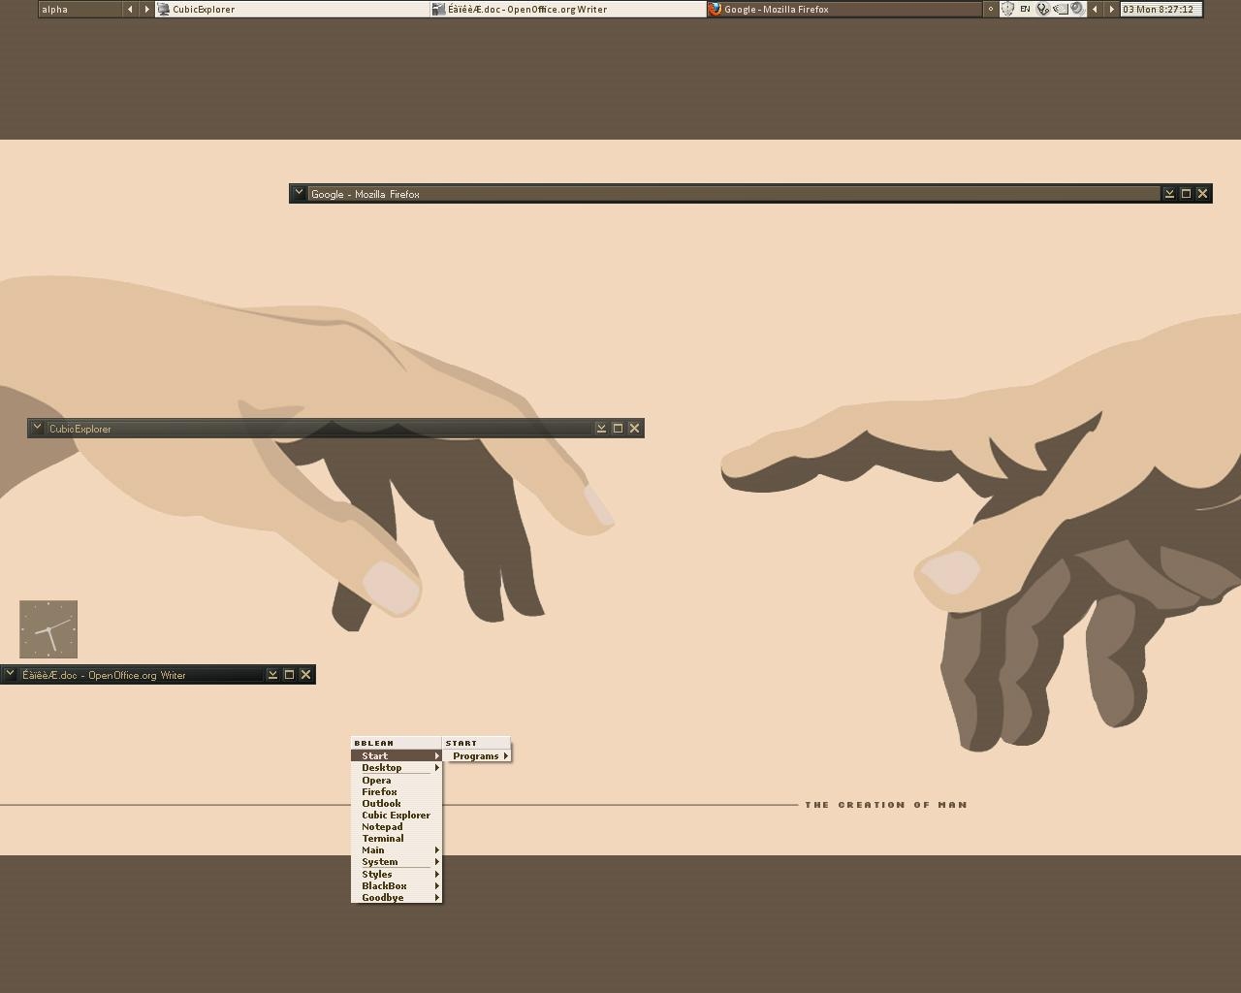Click the shield security tray icon
1241x993 pixels.
[1007, 9]
